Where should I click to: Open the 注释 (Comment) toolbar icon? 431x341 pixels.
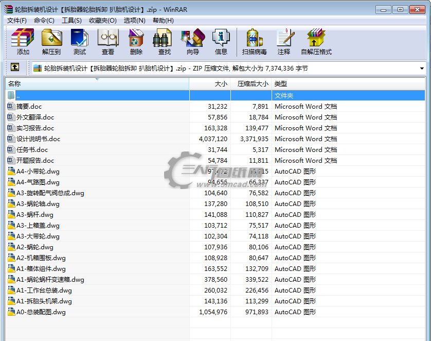tap(285, 38)
